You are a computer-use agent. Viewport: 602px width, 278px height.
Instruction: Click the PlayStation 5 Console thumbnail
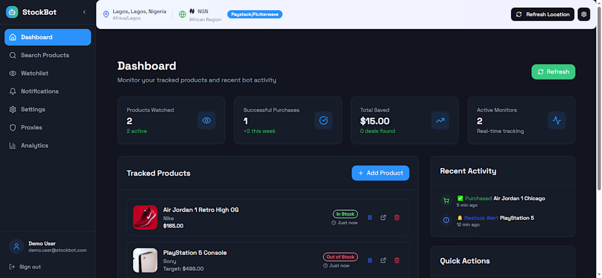coord(145,260)
